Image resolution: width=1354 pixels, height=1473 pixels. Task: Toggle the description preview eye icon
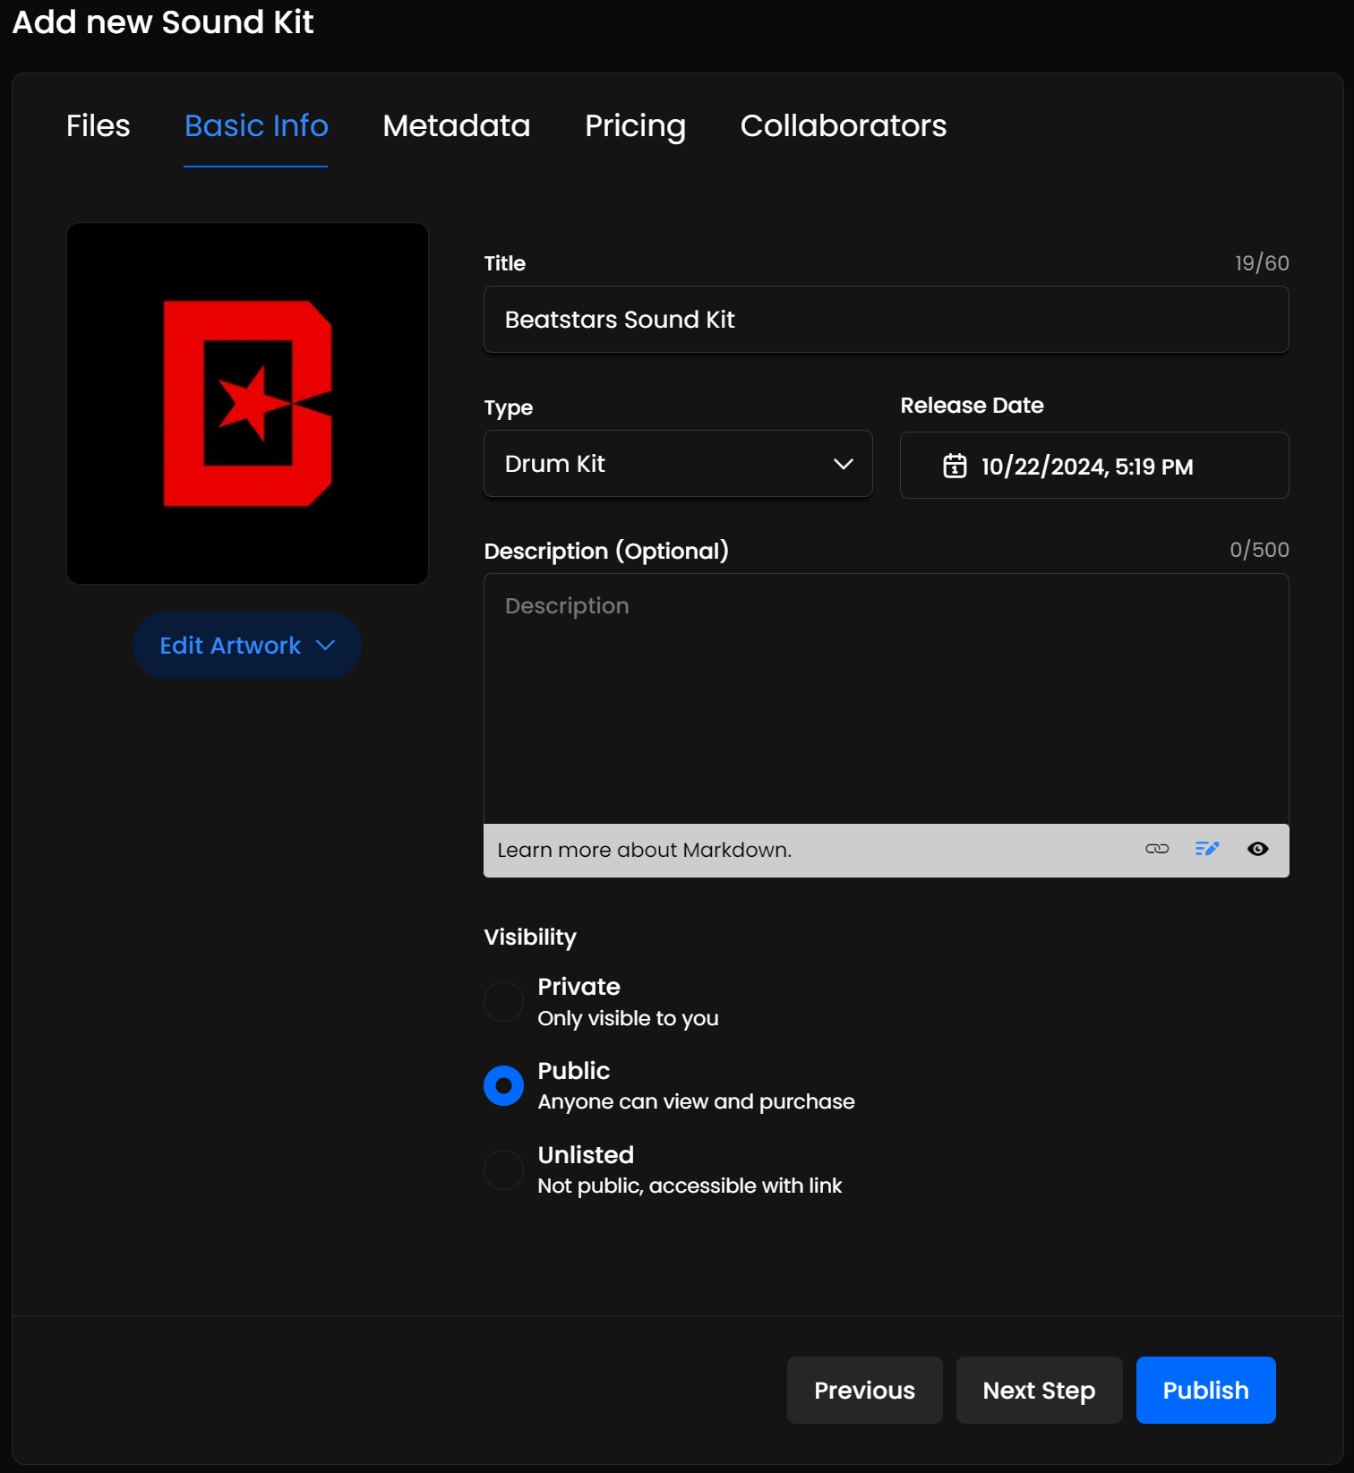(x=1257, y=849)
